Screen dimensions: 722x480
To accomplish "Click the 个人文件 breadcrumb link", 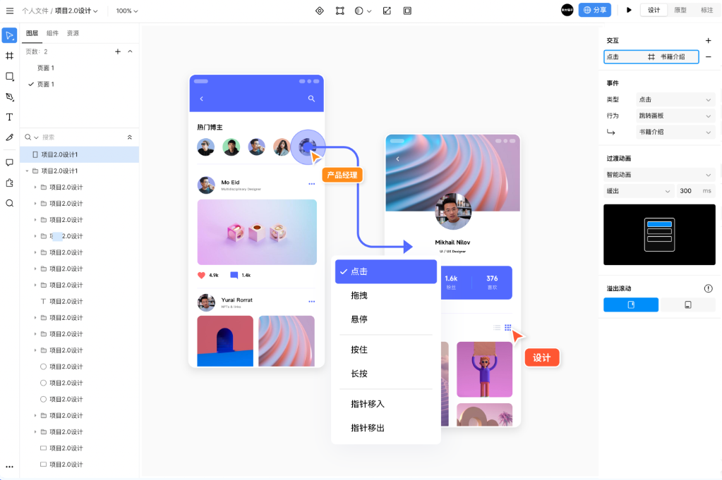I will pos(35,11).
